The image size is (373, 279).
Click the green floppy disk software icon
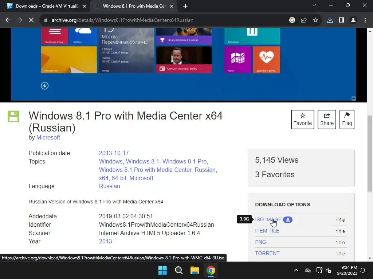13,116
